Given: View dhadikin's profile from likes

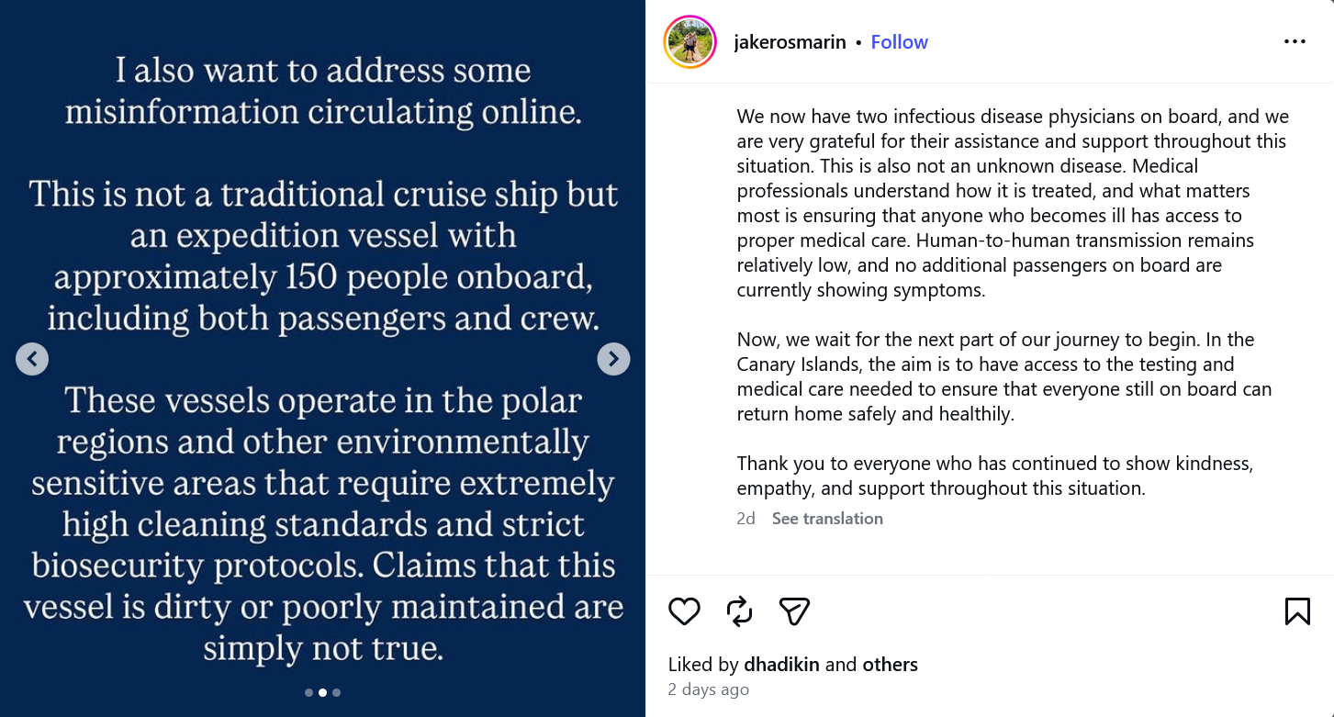Looking at the screenshot, I should [781, 664].
